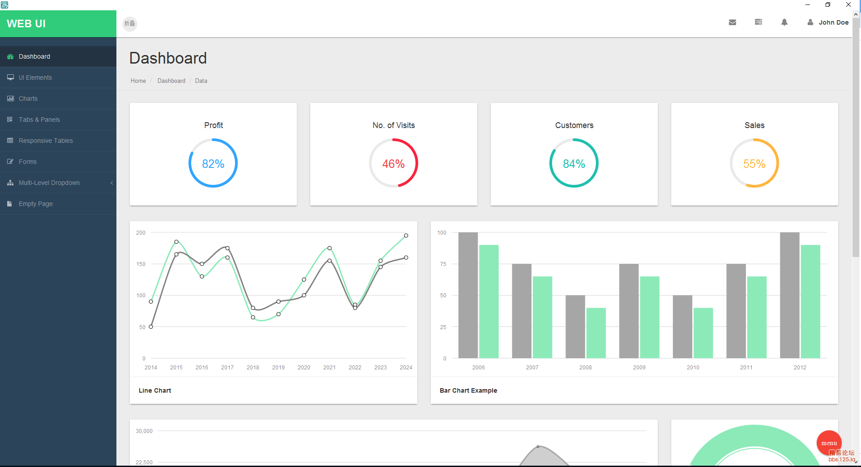The image size is (861, 467).
Task: Click the Customers 84% progress ring
Action: 574,163
